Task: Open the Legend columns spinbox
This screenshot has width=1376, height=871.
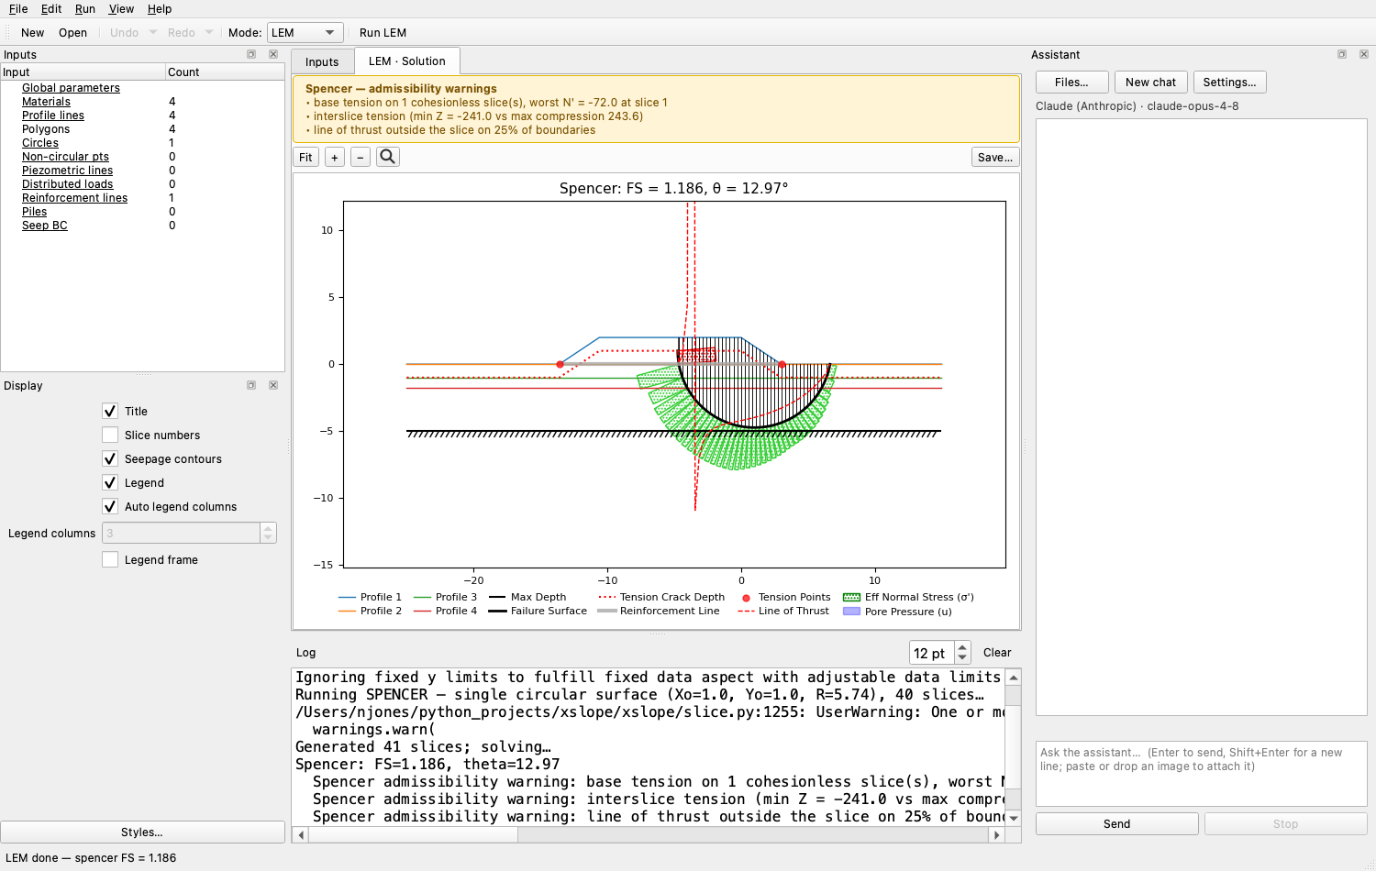Action: pos(189,533)
